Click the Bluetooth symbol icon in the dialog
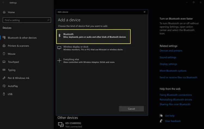204x129 pixels. tap(59, 35)
